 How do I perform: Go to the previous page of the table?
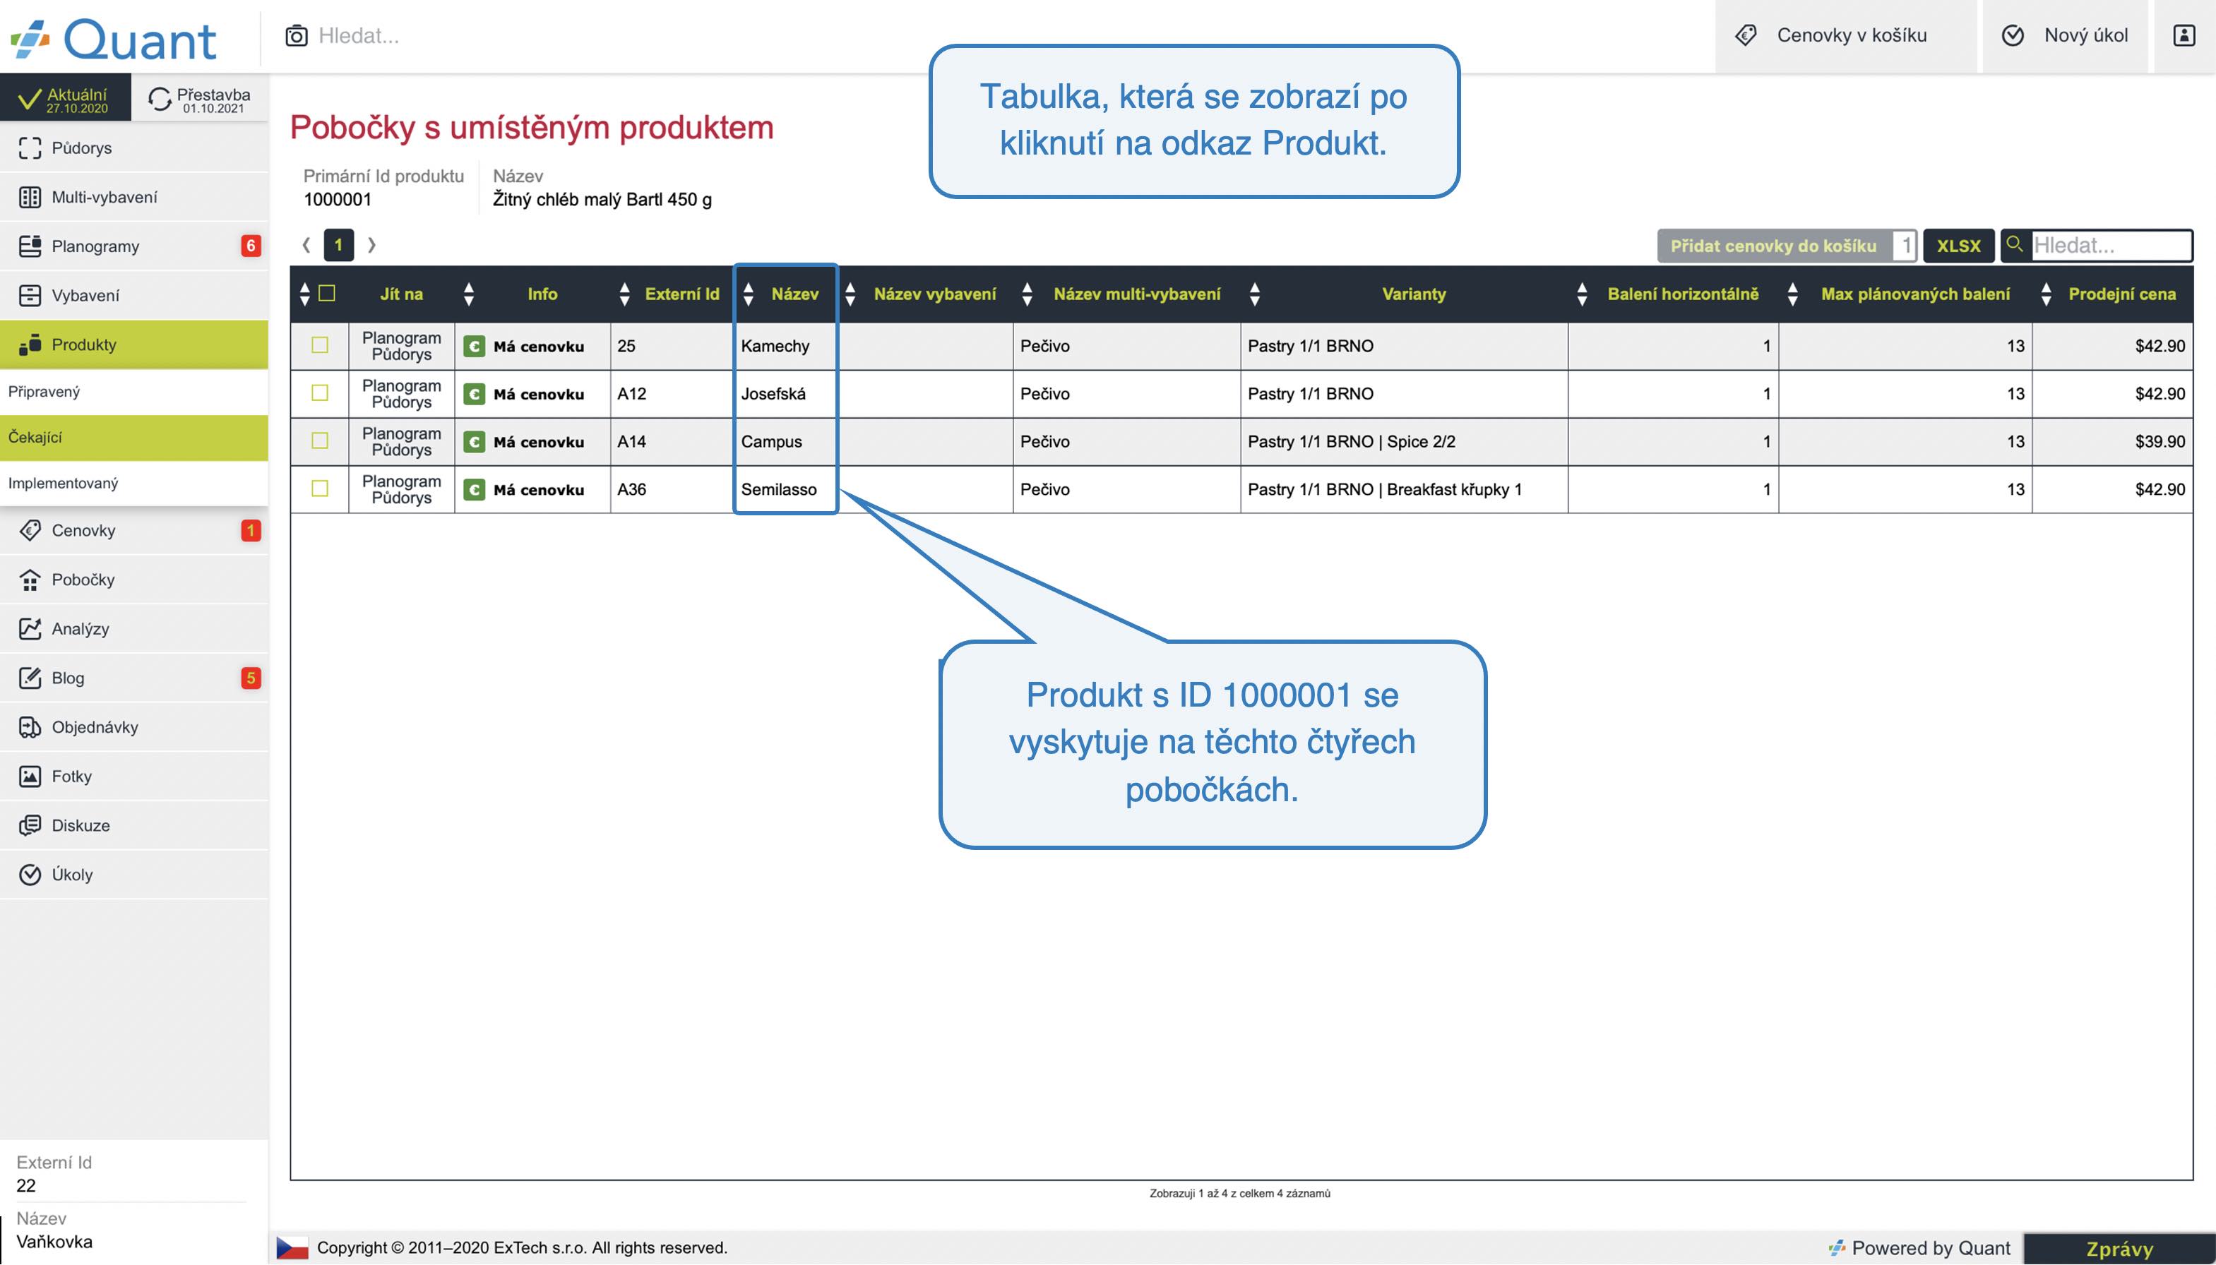pos(306,245)
